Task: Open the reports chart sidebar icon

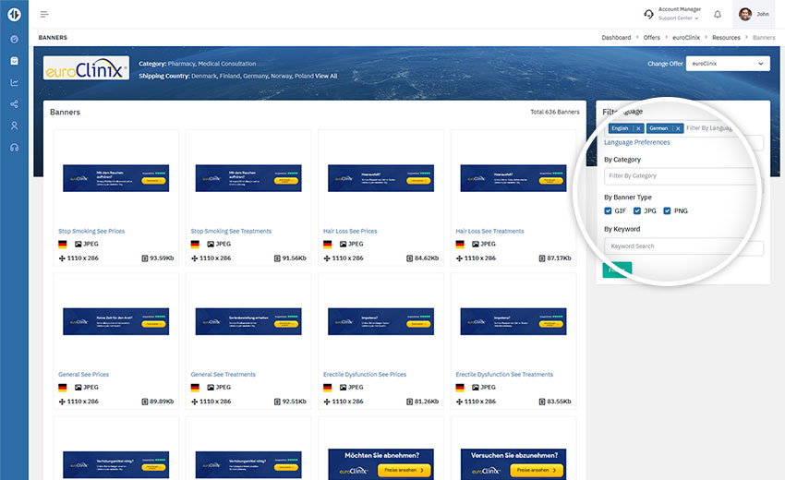Action: point(14,82)
